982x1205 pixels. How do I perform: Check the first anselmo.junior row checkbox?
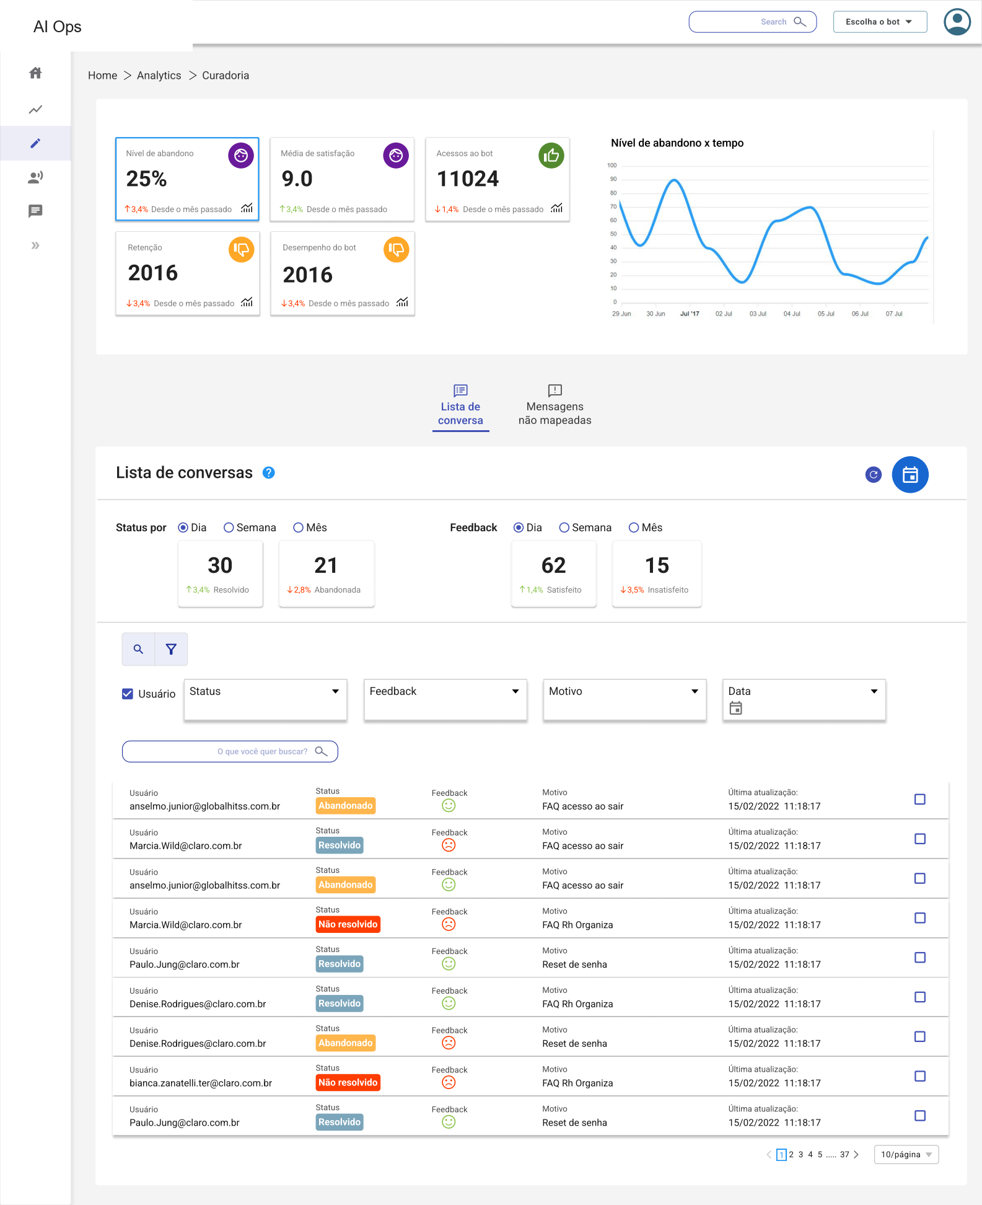click(920, 799)
